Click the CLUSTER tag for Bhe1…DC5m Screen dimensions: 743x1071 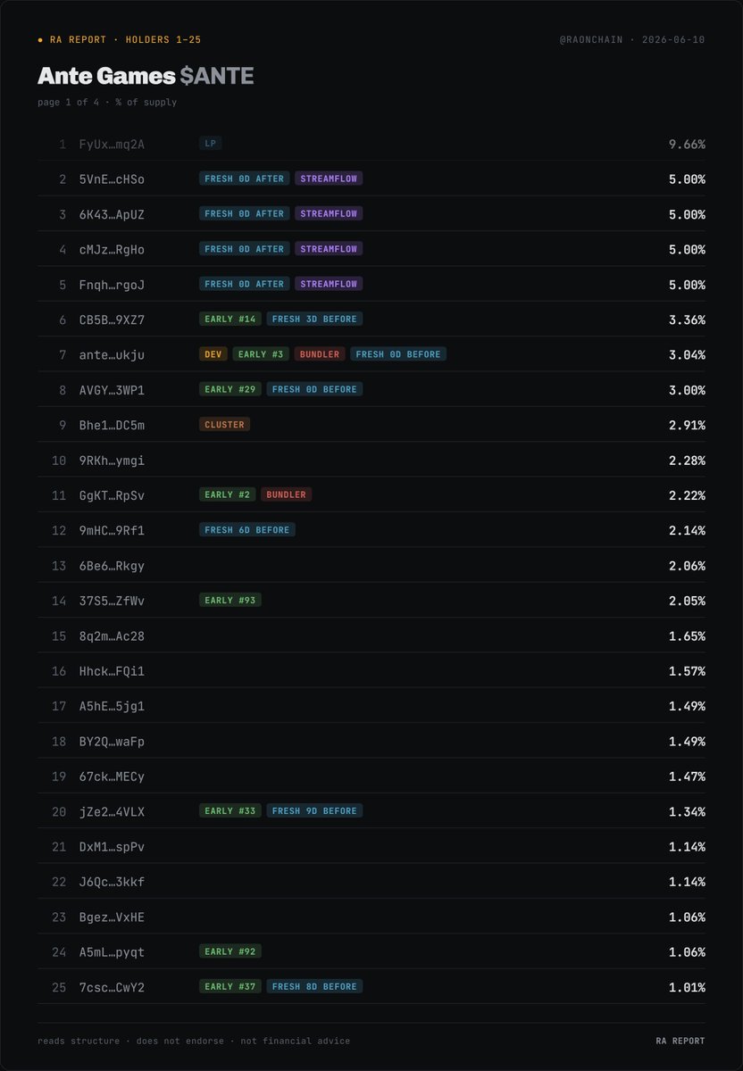224,425
